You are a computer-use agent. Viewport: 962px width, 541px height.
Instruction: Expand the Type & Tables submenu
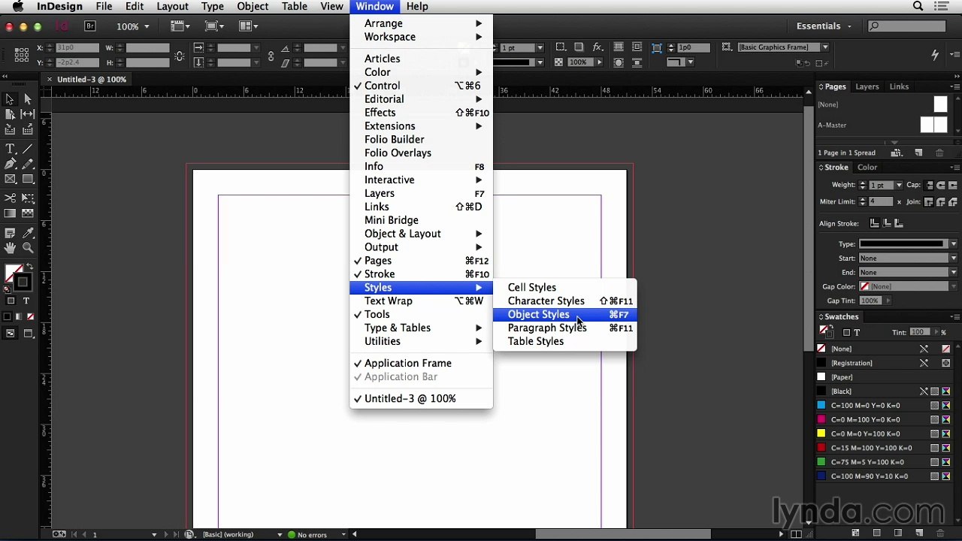point(421,328)
